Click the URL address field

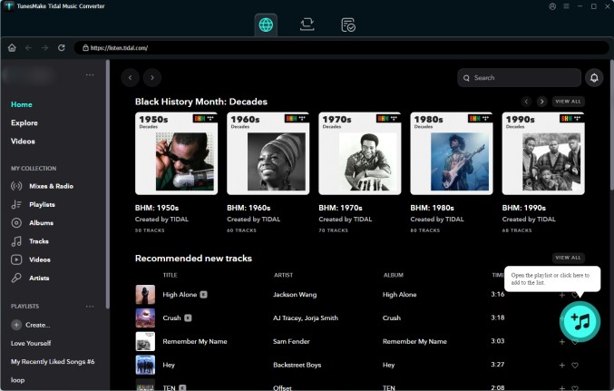341,48
